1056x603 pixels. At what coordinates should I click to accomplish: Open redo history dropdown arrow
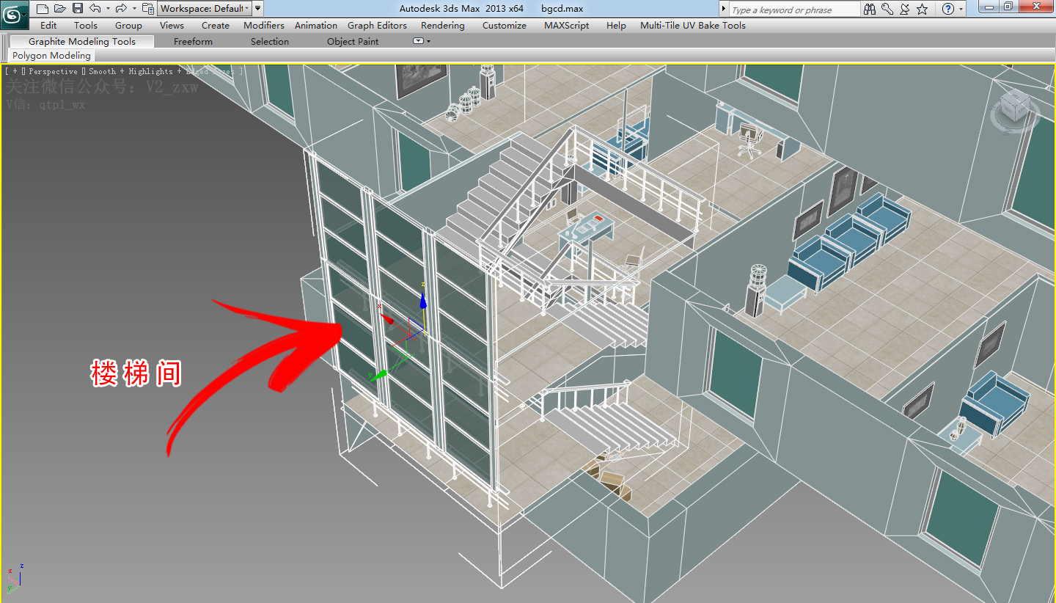pos(133,9)
